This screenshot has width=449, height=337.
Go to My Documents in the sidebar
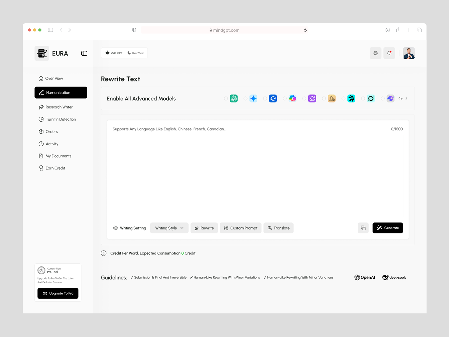point(58,156)
